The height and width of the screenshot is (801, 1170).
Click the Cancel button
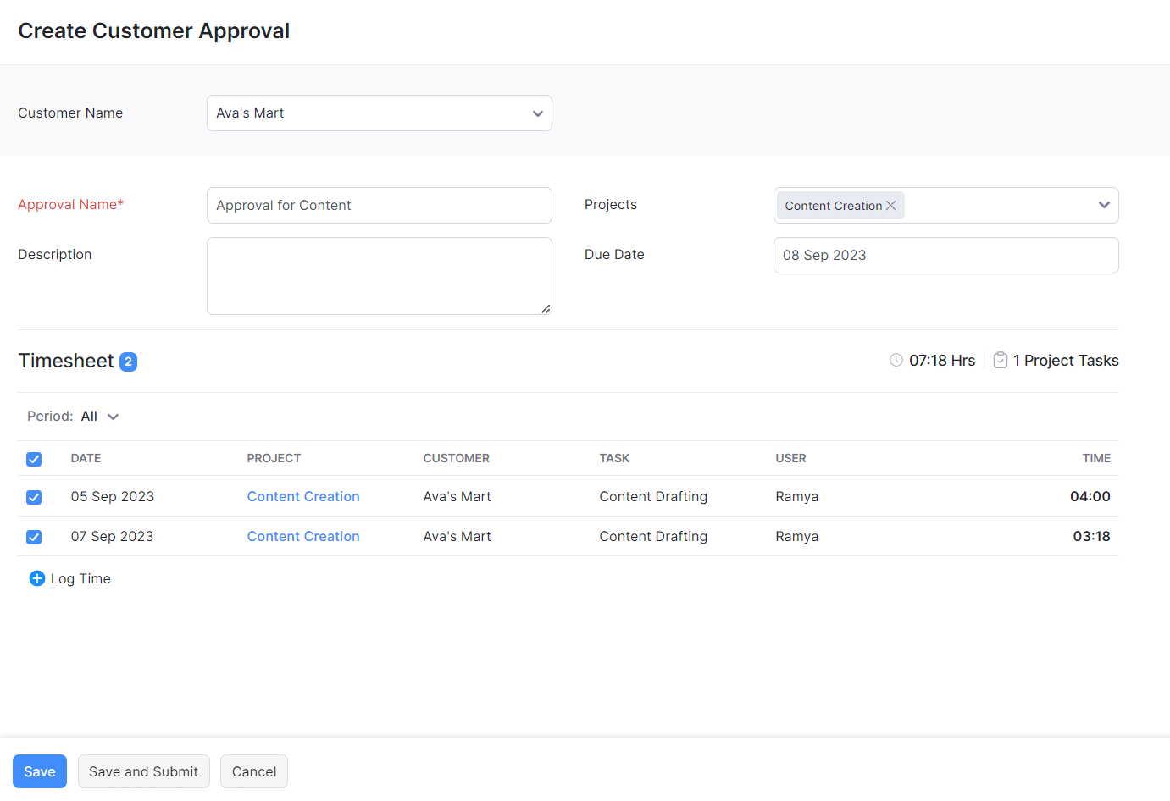[253, 771]
